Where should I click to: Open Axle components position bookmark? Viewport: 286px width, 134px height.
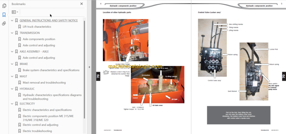click(39, 39)
